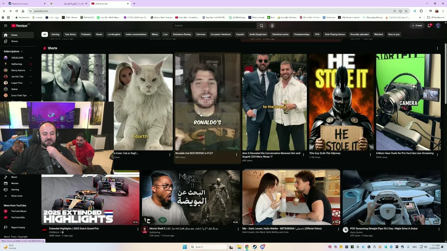Select the Endurance Racing filter chip
This screenshot has width=447, height=251.
[182, 35]
